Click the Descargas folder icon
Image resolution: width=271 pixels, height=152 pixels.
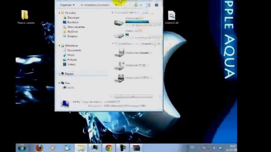pyautogui.click(x=65, y=18)
